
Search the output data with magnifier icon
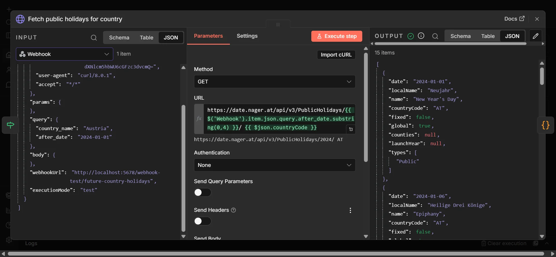coord(435,36)
